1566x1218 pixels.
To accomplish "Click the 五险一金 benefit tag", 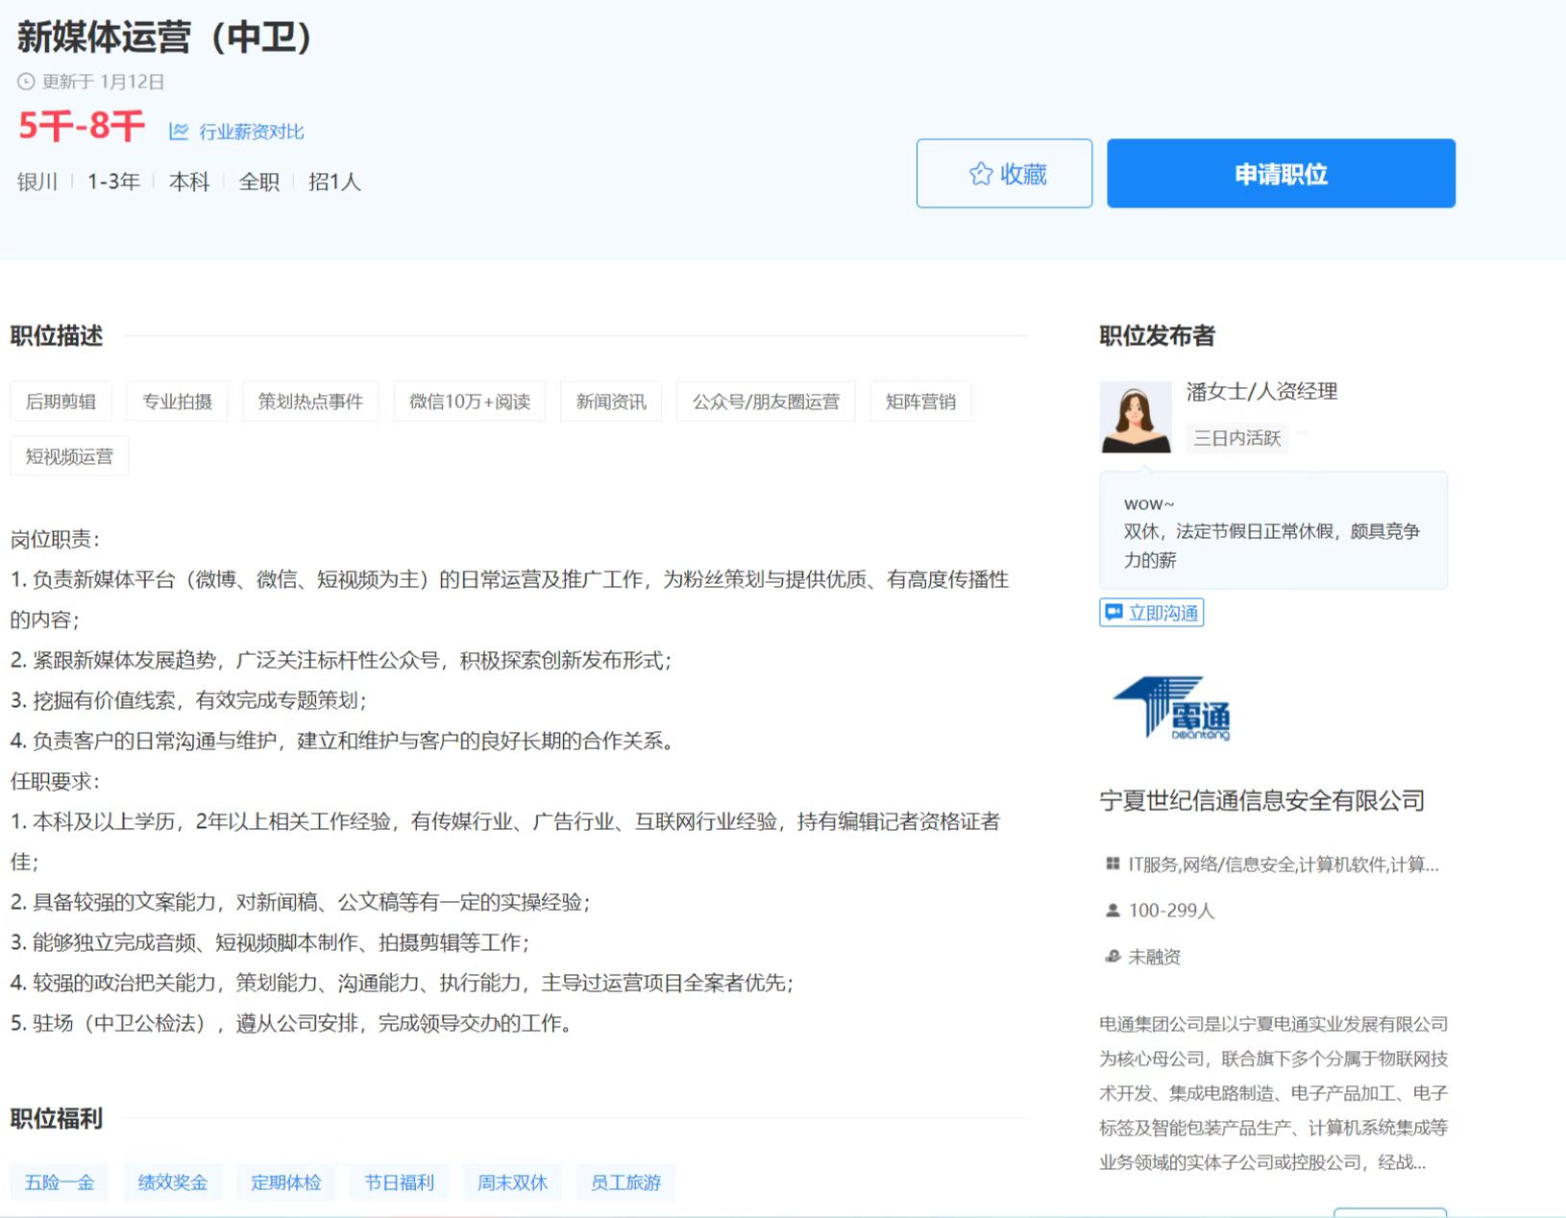I will (60, 1182).
